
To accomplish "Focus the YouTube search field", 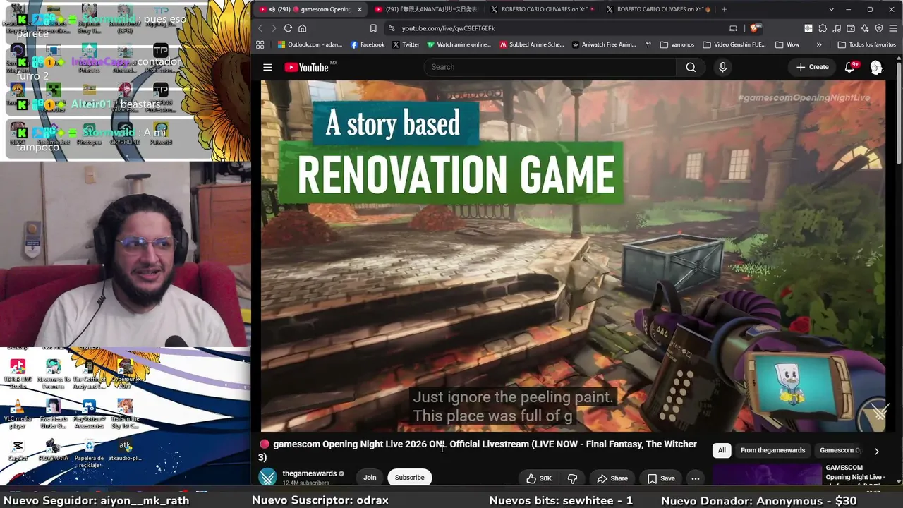I will click(550, 67).
